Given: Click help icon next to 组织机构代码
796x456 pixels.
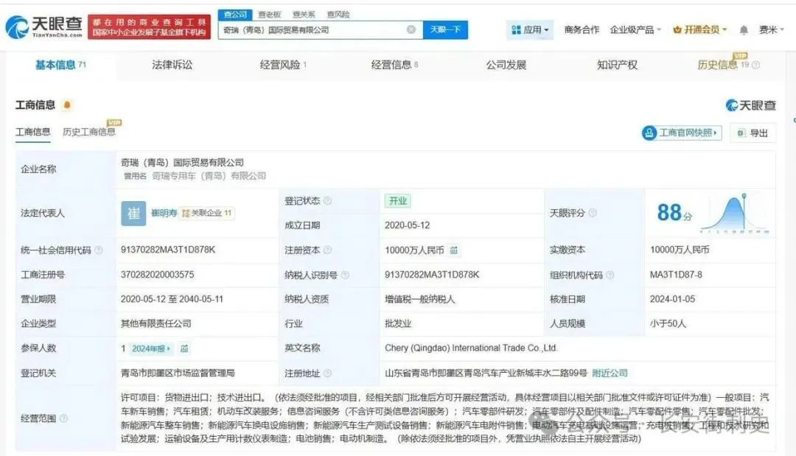Looking at the screenshot, I should tap(610, 275).
